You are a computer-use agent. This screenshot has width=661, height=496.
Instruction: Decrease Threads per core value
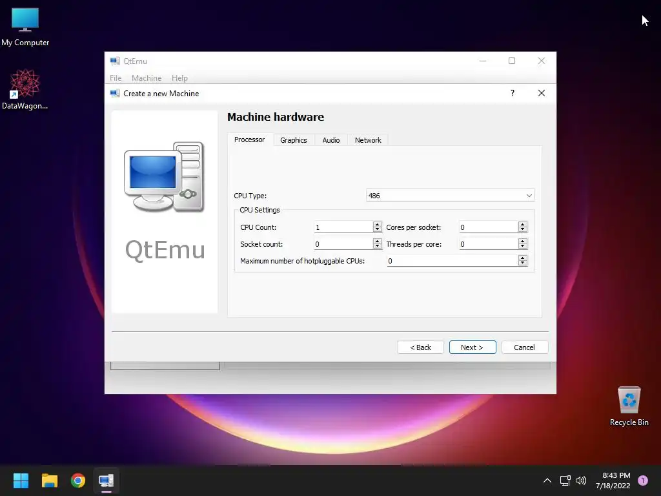pyautogui.click(x=523, y=247)
